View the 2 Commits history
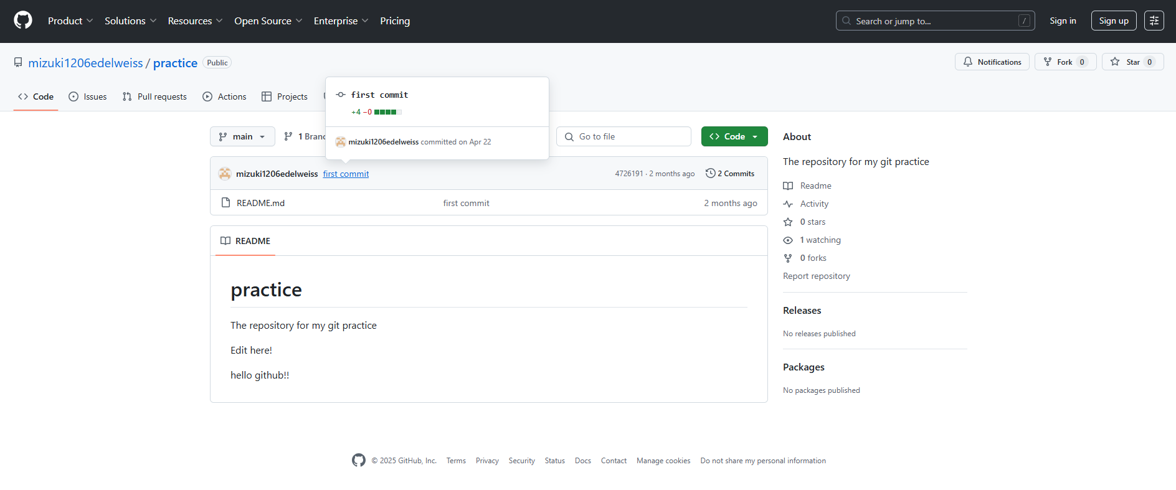Image resolution: width=1176 pixels, height=490 pixels. click(730, 174)
